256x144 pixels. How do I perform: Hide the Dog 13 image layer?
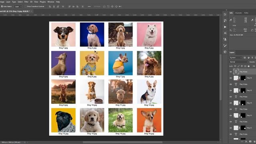tap(231, 116)
